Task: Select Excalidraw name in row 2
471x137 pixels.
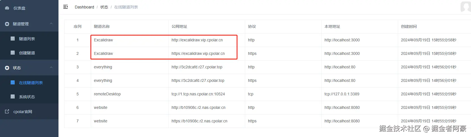Action: [103, 53]
